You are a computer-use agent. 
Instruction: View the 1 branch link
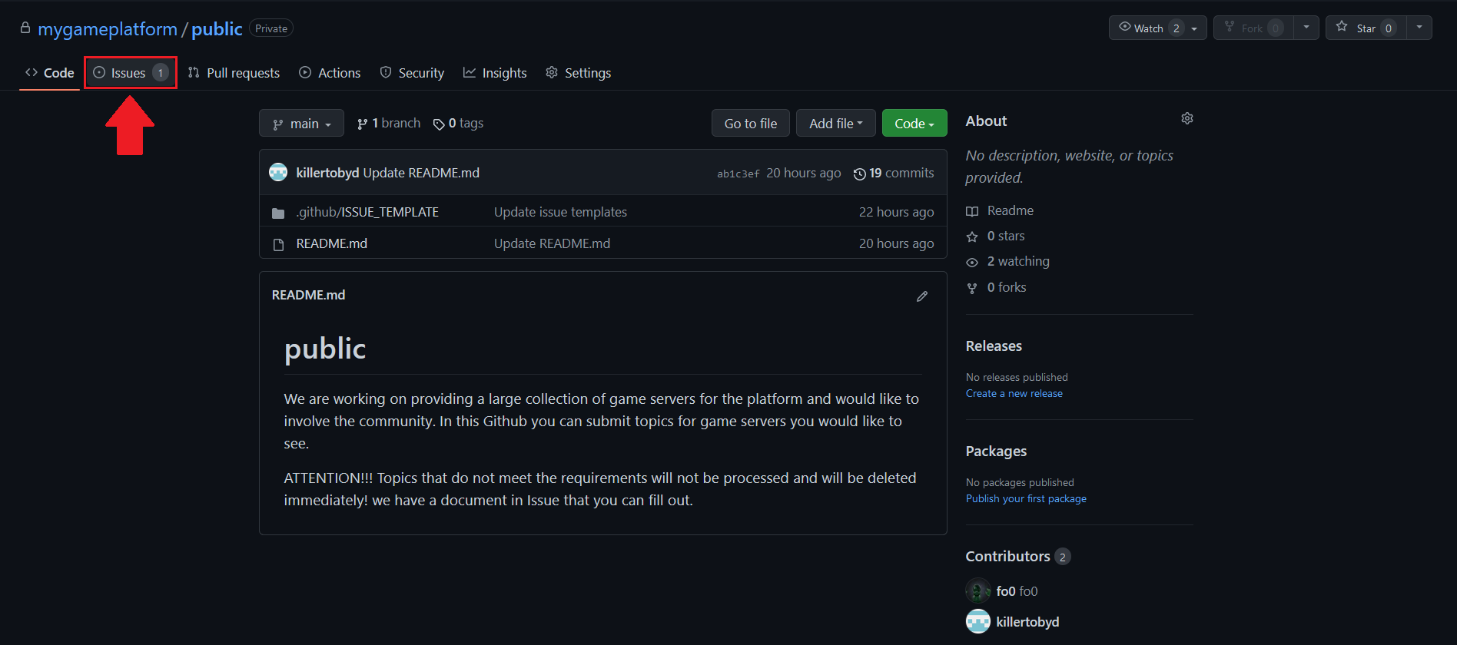[389, 123]
